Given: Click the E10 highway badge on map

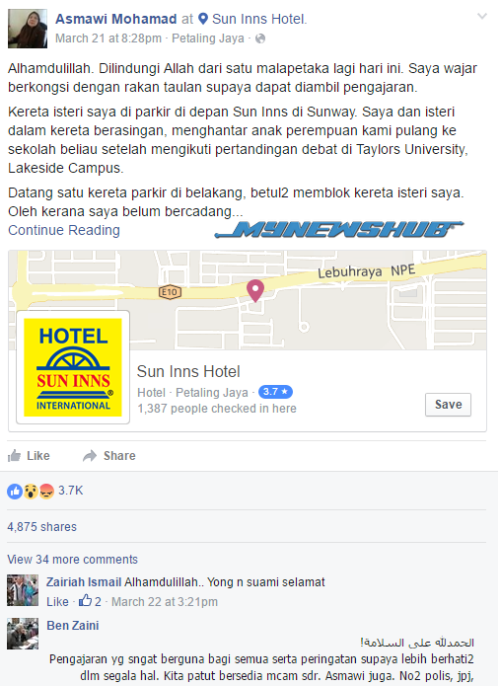Looking at the screenshot, I should tap(170, 292).
